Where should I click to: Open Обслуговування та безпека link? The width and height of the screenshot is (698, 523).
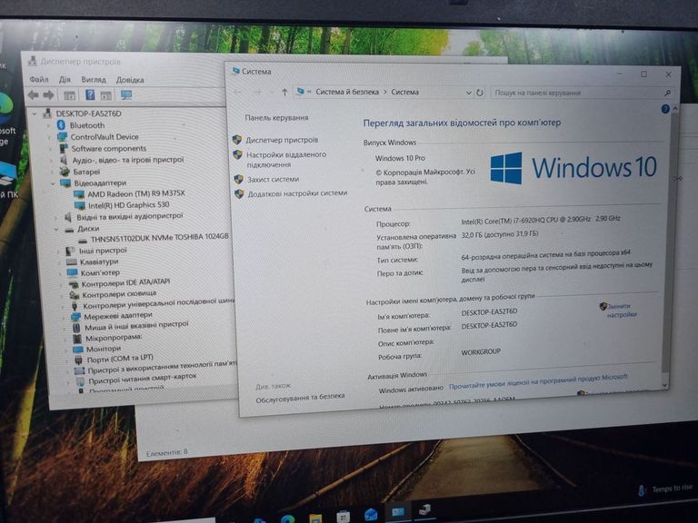click(300, 399)
